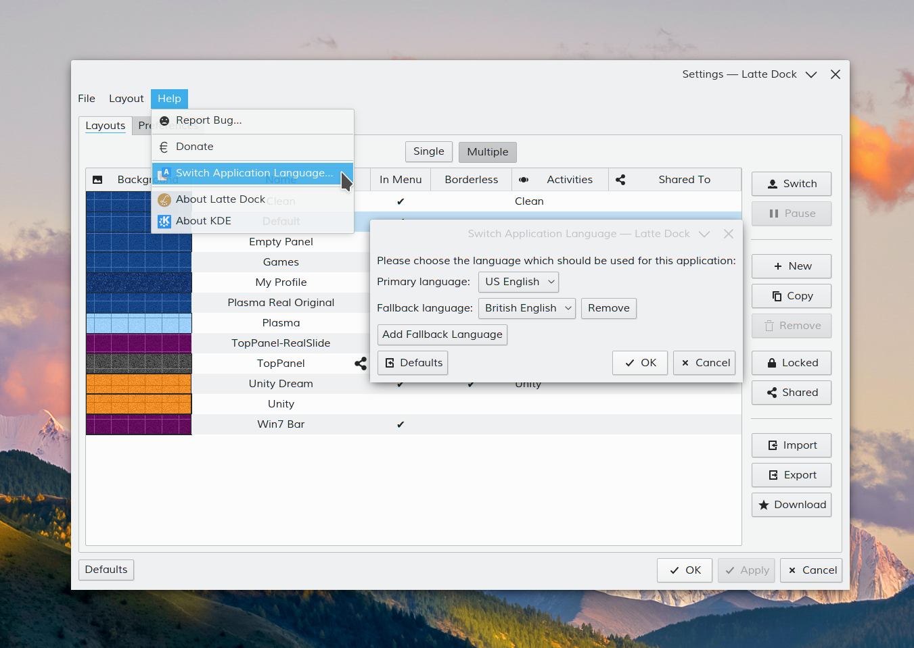Toggle In Menu checkmark for Win7 Bar
Viewport: 914px width, 648px height.
(x=401, y=424)
